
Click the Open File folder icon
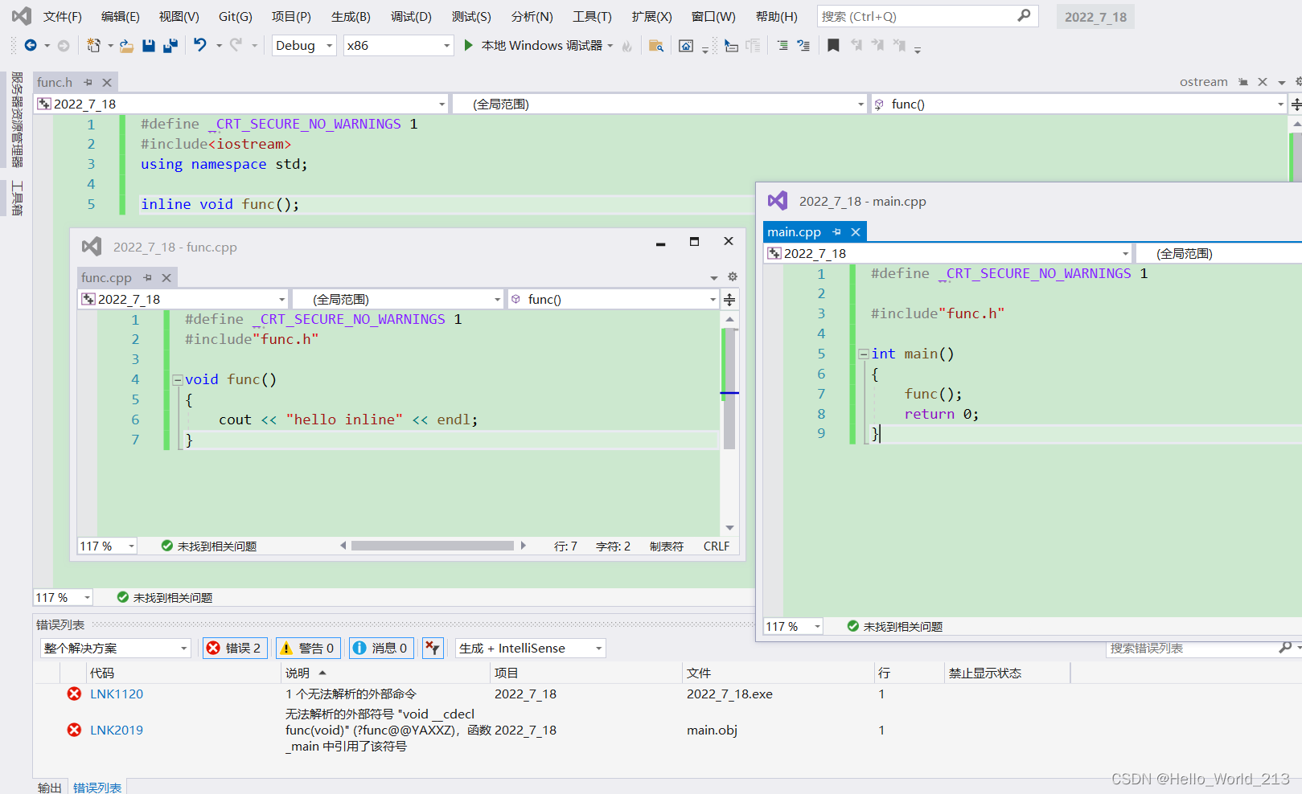(126, 46)
